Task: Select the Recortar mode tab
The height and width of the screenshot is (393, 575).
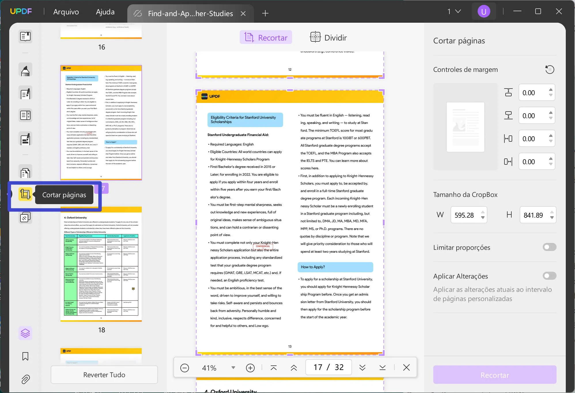Action: point(266,37)
